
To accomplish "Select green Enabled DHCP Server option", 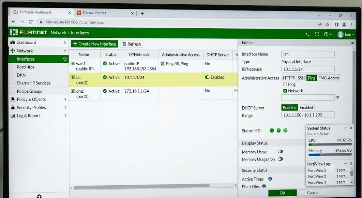I will point(290,108).
